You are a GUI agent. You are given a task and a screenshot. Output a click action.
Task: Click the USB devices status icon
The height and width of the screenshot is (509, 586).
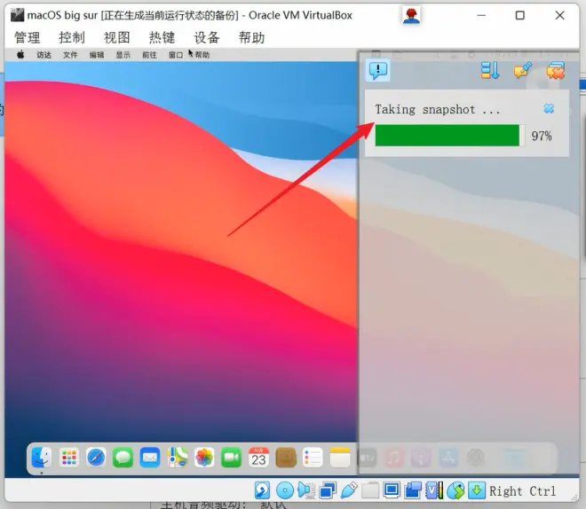coord(349,490)
